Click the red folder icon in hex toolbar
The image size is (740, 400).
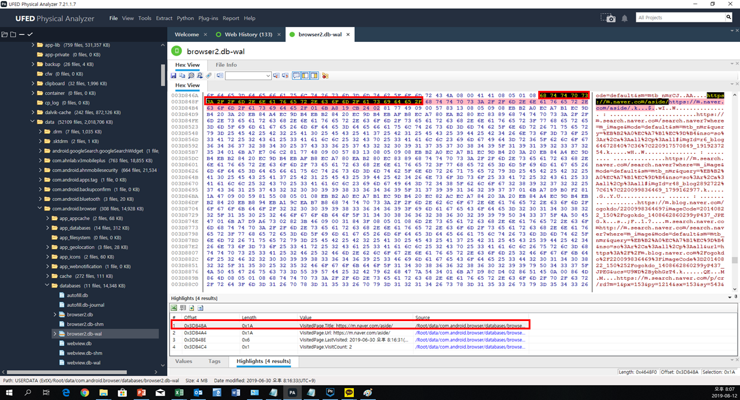pos(325,76)
